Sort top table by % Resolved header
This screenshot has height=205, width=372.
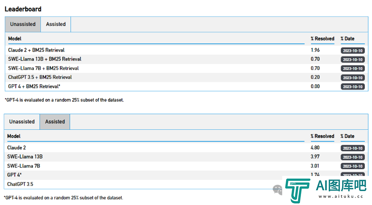pyautogui.click(x=323, y=39)
